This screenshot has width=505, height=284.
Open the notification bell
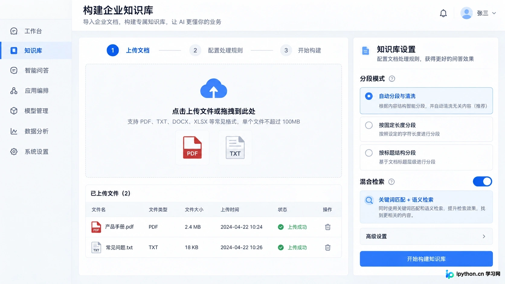443,13
